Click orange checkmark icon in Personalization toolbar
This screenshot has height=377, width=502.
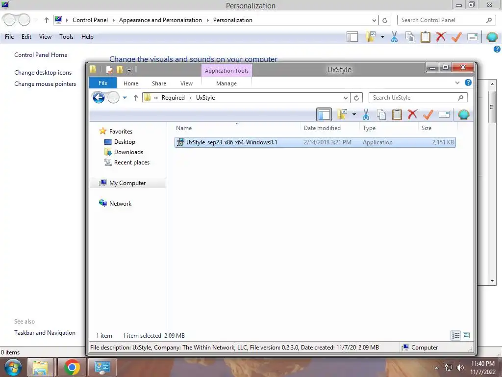click(456, 37)
